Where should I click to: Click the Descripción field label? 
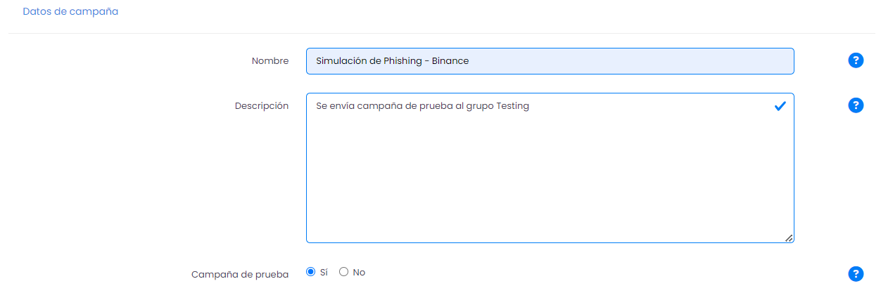click(262, 106)
